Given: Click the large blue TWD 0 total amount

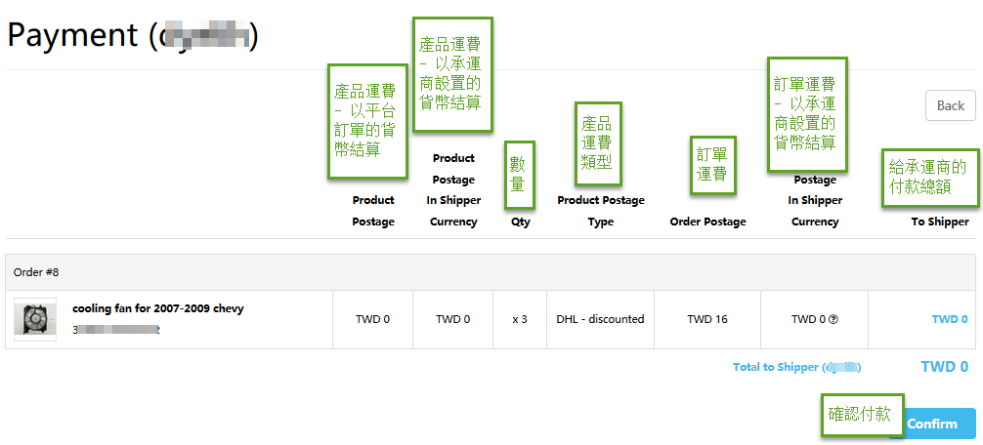Looking at the screenshot, I should [945, 367].
